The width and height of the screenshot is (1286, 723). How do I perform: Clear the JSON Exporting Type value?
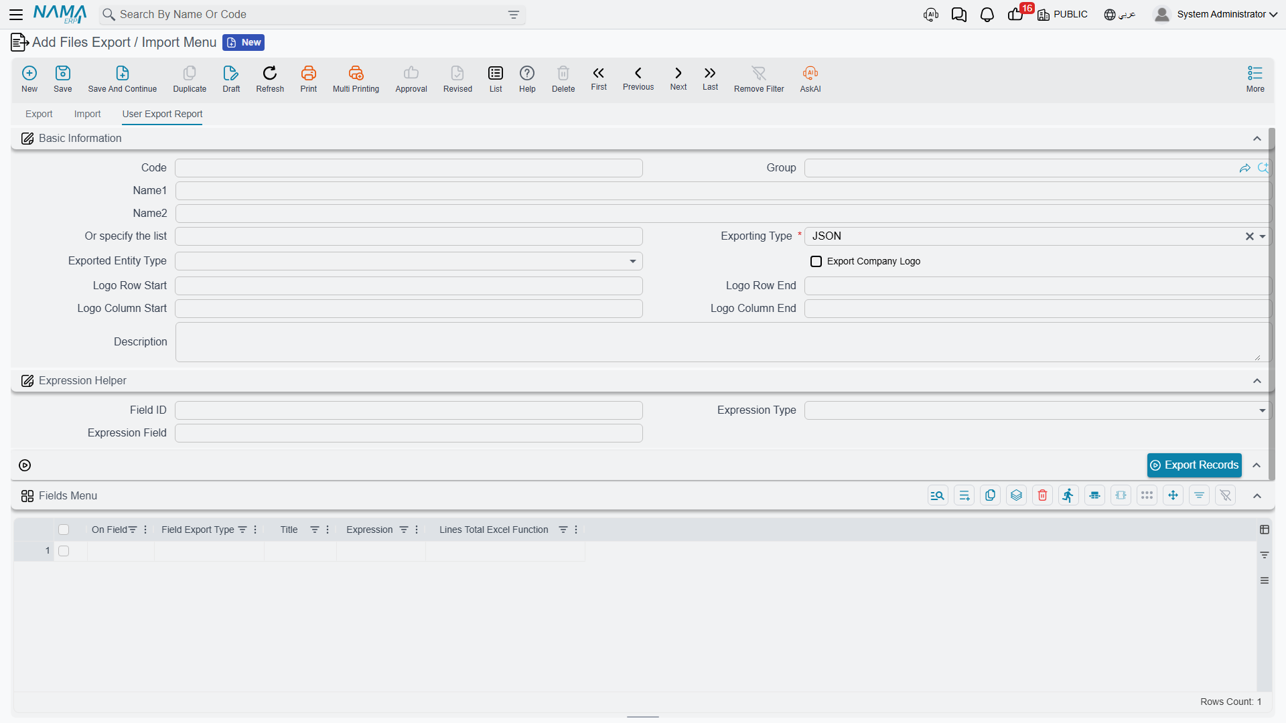pos(1249,236)
